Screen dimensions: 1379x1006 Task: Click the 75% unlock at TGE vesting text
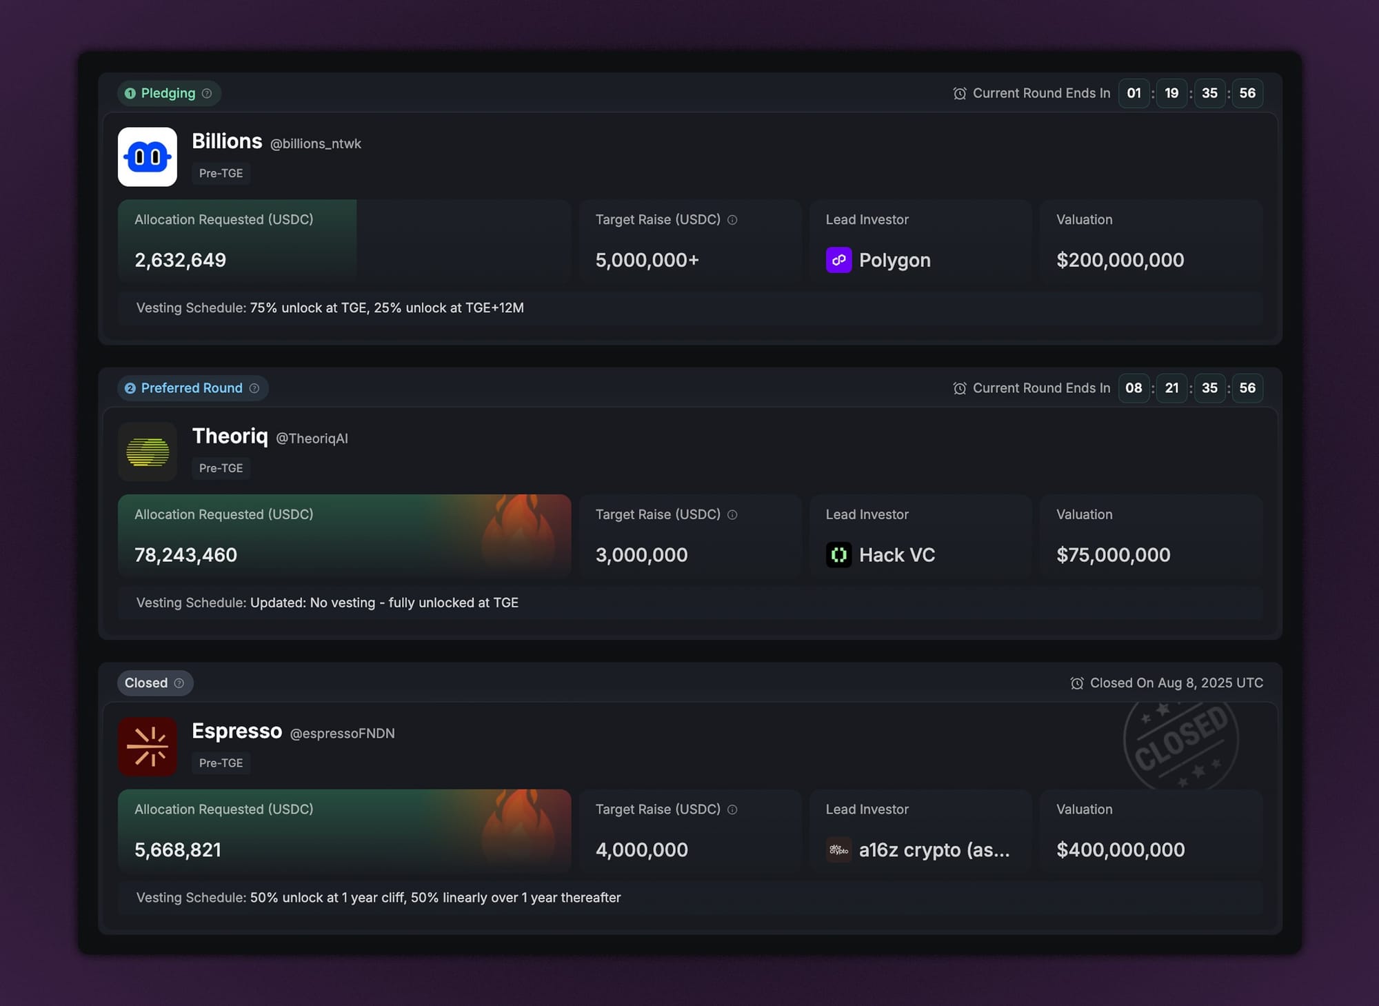click(x=387, y=308)
